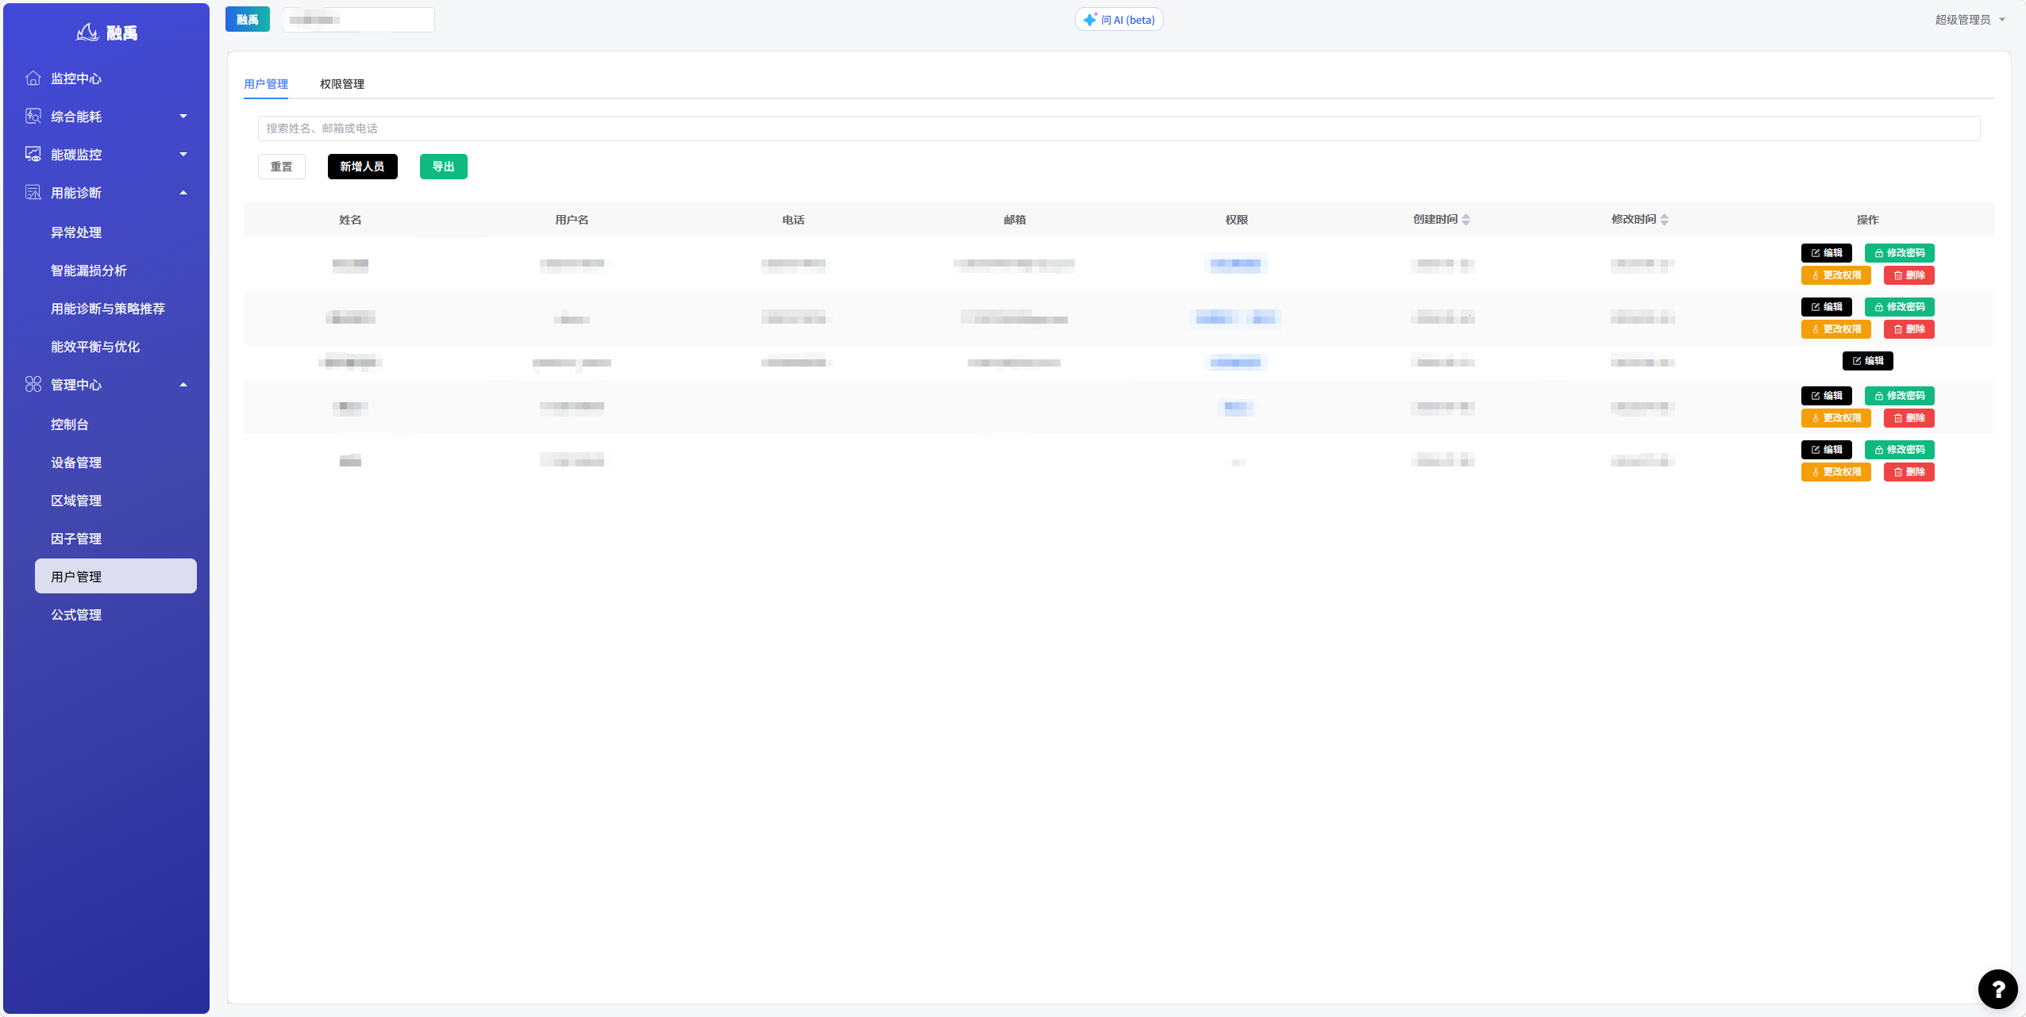Click the 能碳监控 monitor icon

(33, 154)
